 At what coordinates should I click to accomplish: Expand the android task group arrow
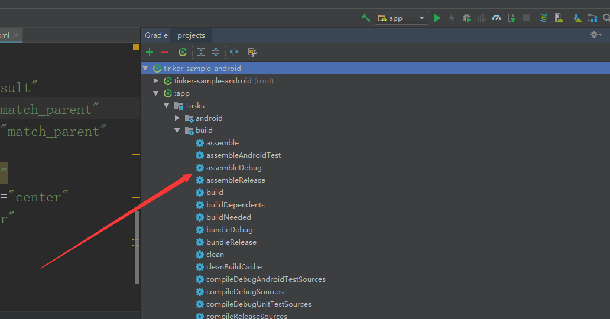(x=177, y=118)
